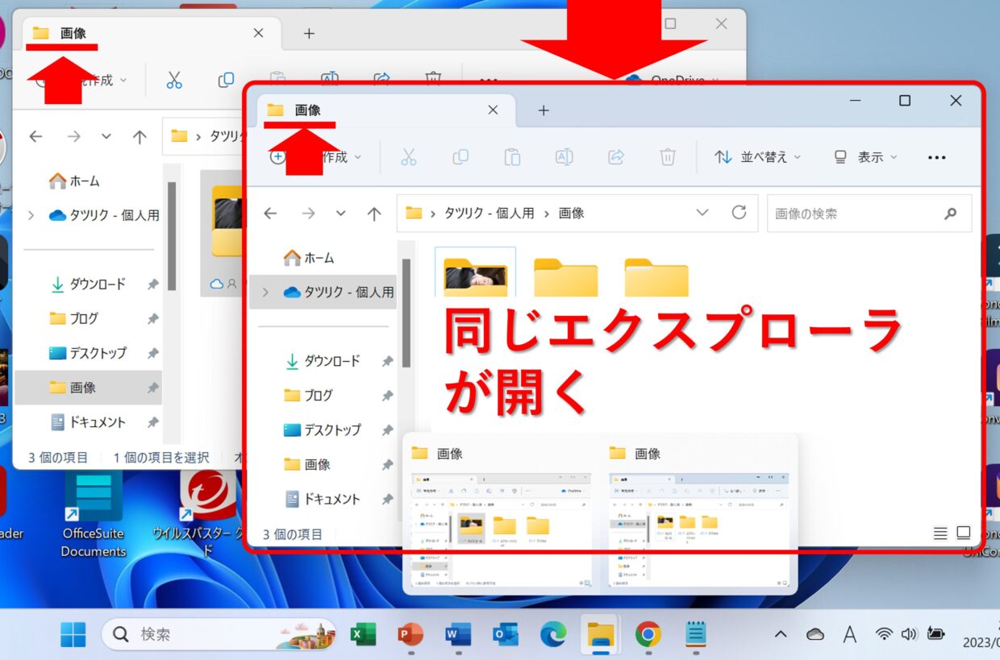Viewport: 1000px width, 660px height.
Task: Open OfficeSuite Documents desktop shortcut
Action: (94, 516)
